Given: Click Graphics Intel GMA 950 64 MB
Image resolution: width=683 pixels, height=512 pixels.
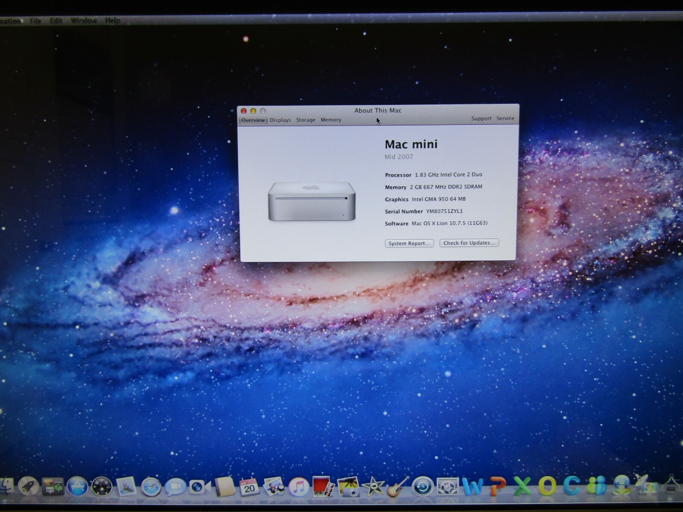Looking at the screenshot, I should coord(425,199).
